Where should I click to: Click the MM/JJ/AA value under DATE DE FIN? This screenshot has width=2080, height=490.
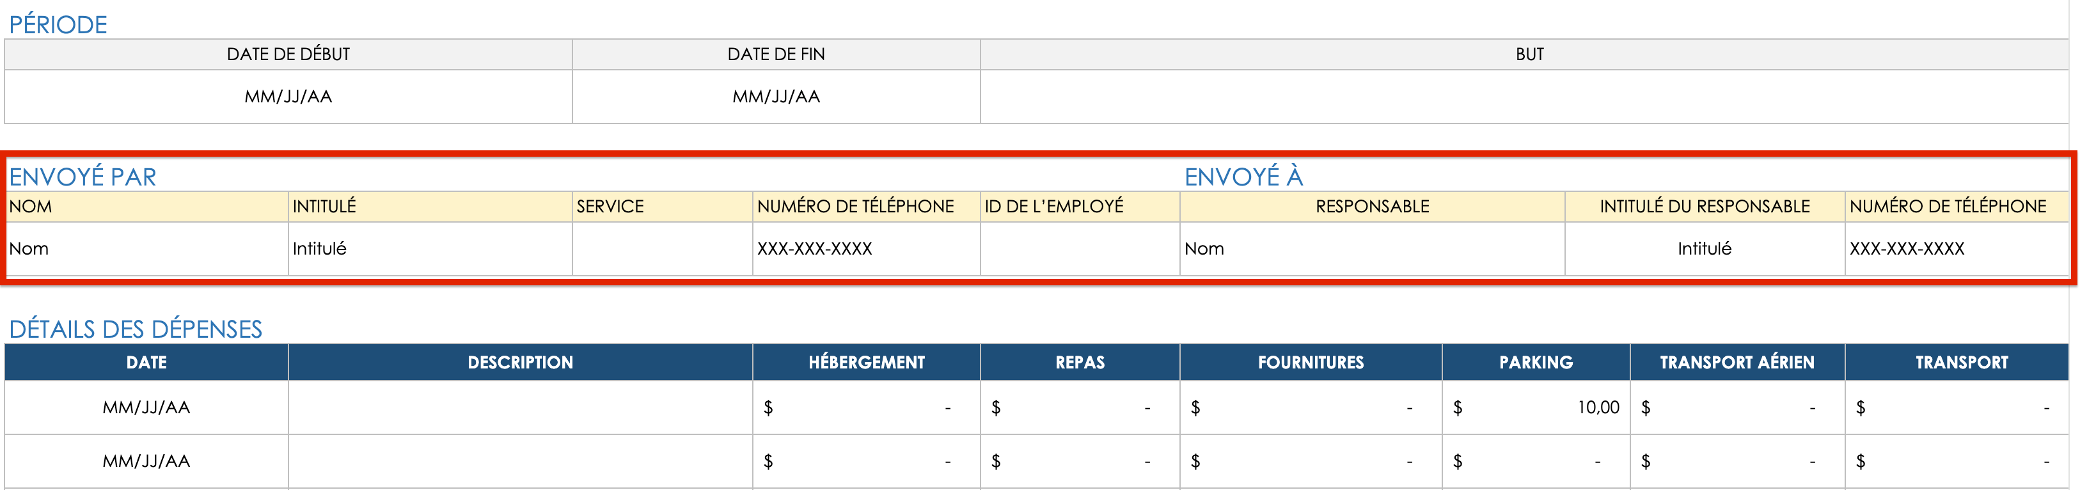pyautogui.click(x=776, y=97)
